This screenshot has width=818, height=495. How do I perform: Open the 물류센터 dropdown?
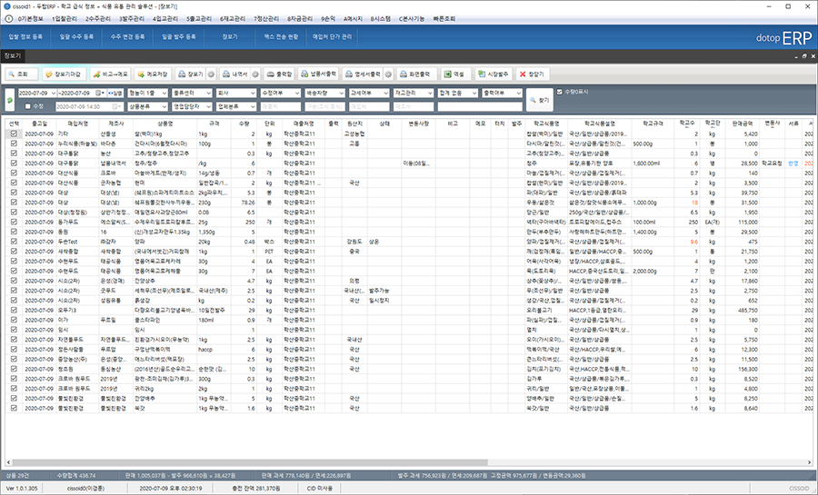[192, 94]
